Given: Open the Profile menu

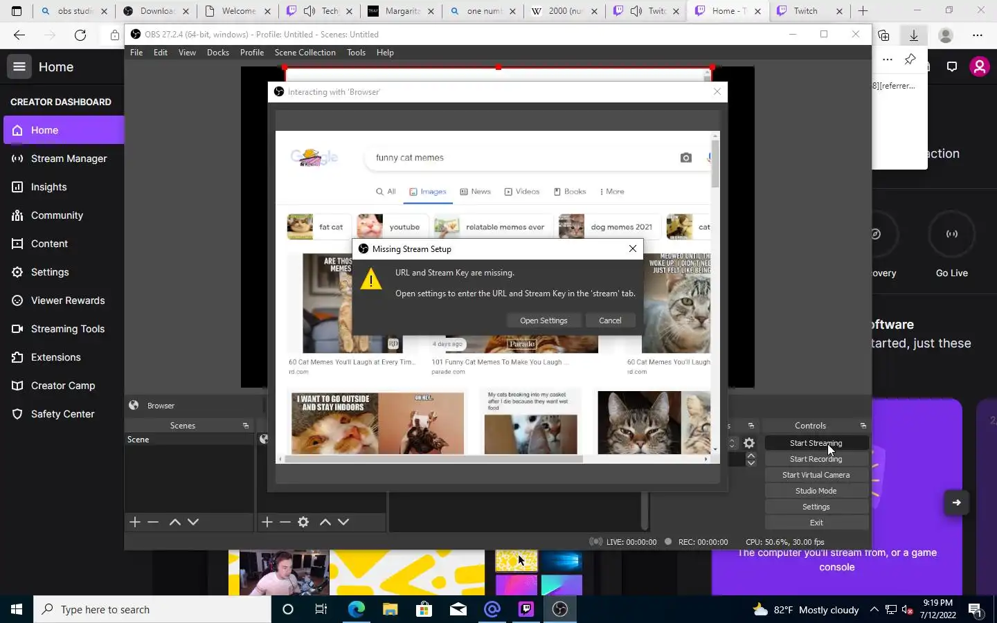Looking at the screenshot, I should 252,53.
